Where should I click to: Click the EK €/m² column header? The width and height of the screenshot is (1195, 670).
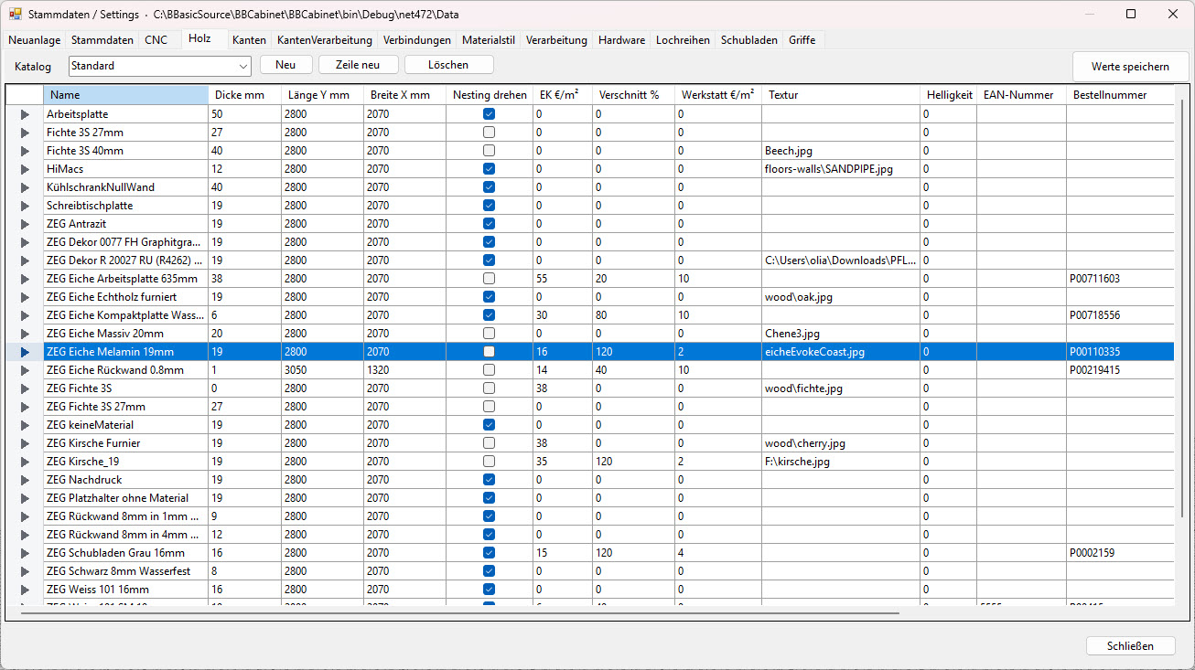563,95
